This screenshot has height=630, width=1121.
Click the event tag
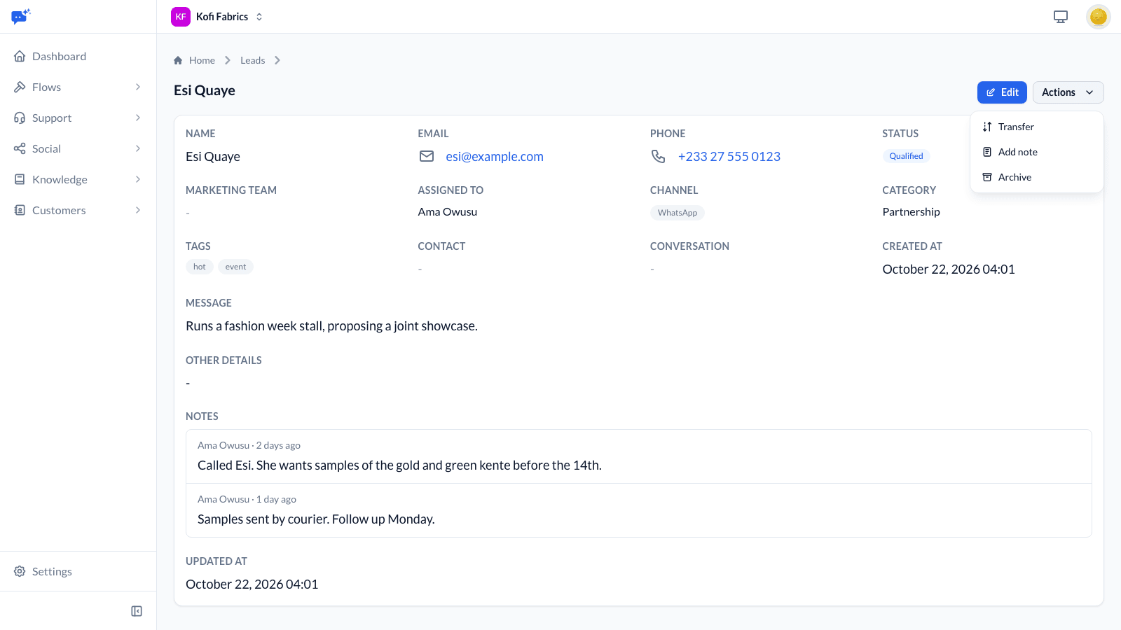click(x=235, y=267)
